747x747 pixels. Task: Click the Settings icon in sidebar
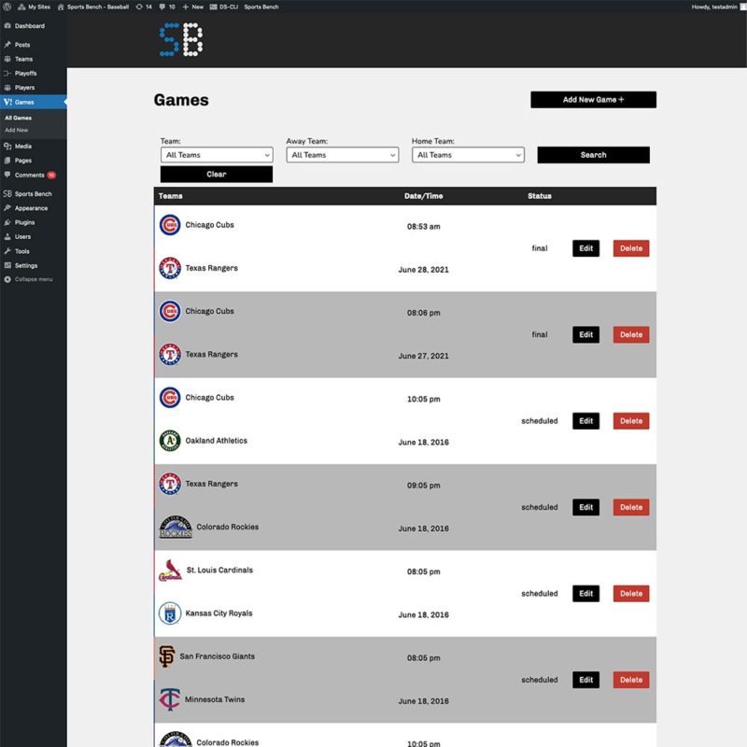7,265
